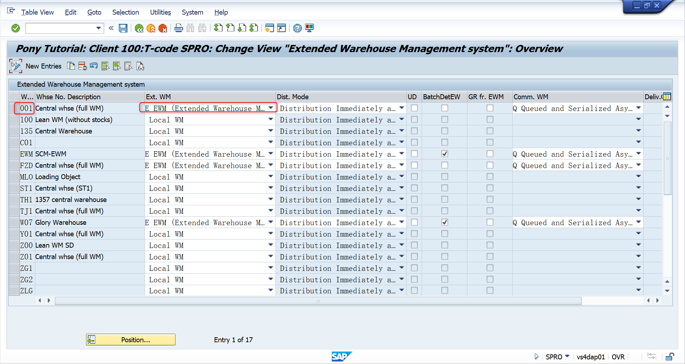
Task: Open Ext. WM dropdown for warehouse 100
Action: pos(270,120)
